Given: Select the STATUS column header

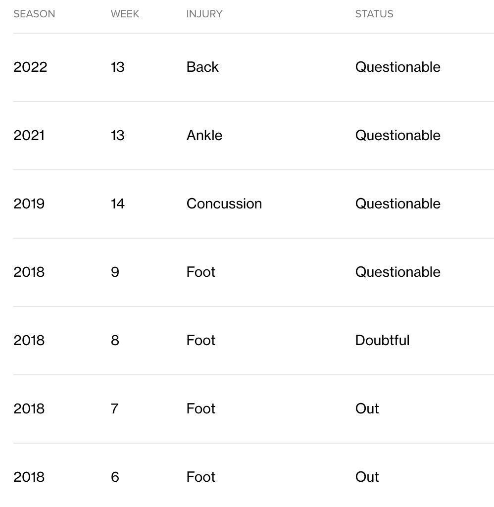Looking at the screenshot, I should point(374,14).
